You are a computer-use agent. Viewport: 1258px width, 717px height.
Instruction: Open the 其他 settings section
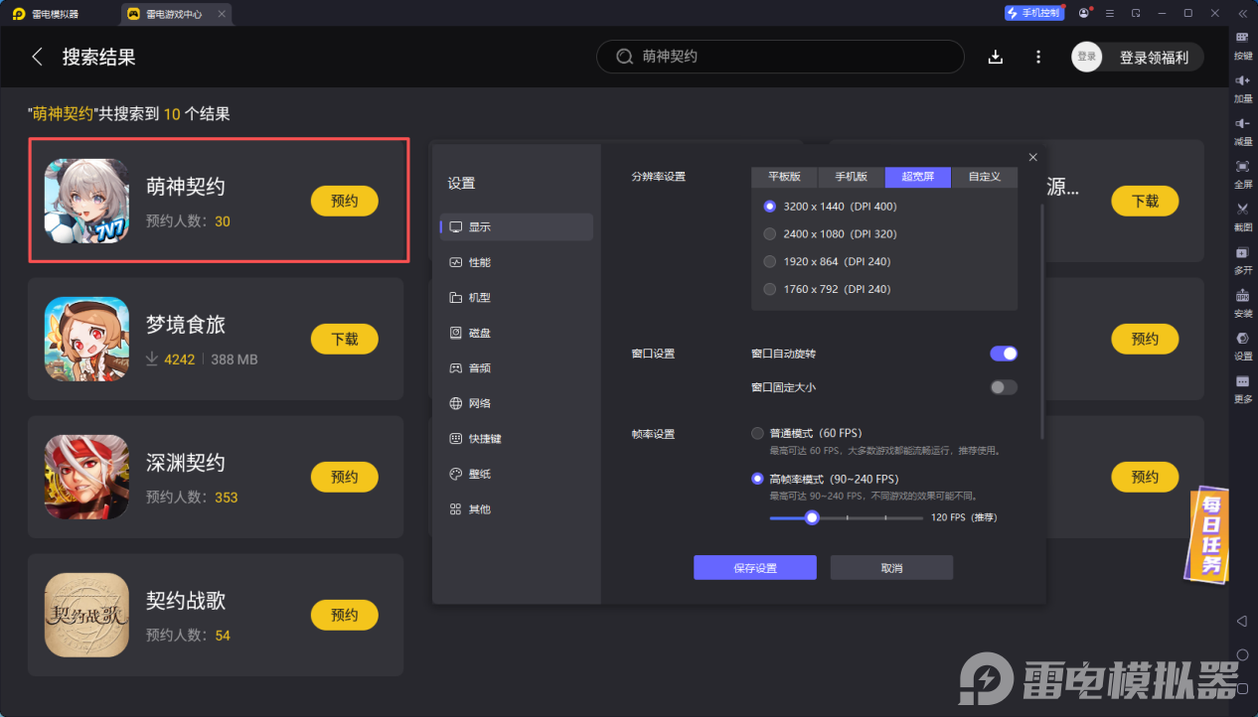[517, 509]
